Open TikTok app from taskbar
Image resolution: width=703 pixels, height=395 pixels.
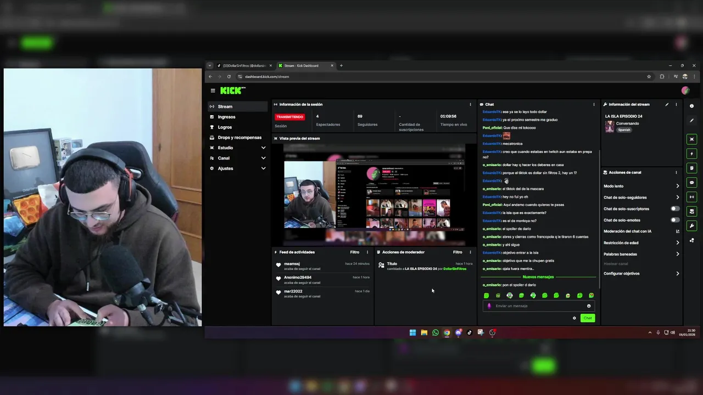coord(470,332)
